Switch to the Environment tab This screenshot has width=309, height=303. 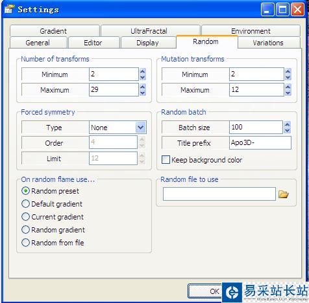(x=251, y=31)
